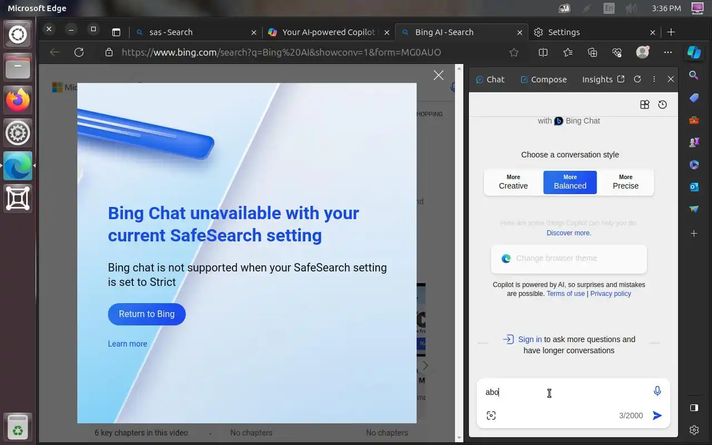The height and width of the screenshot is (445, 712).
Task: Go back to previous page
Action: pos(55,52)
